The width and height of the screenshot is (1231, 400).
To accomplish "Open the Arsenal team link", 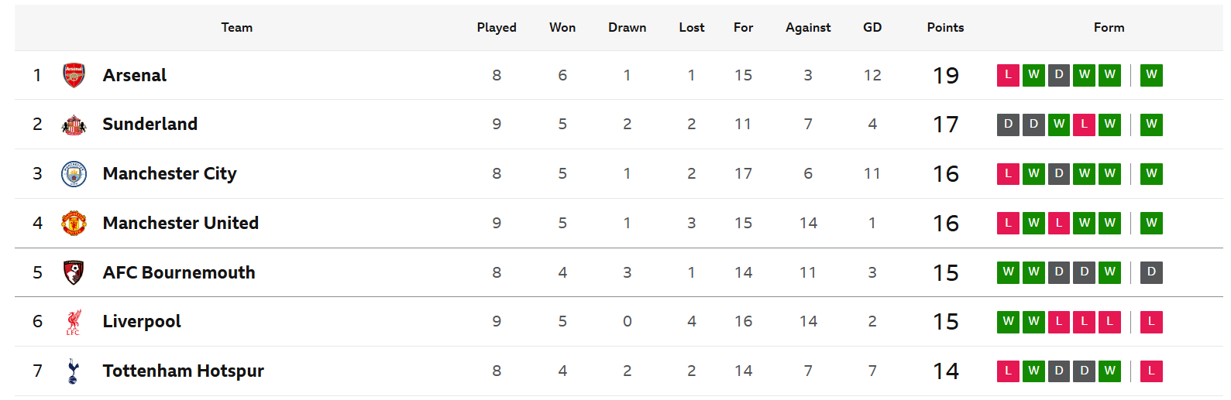I will (x=135, y=75).
